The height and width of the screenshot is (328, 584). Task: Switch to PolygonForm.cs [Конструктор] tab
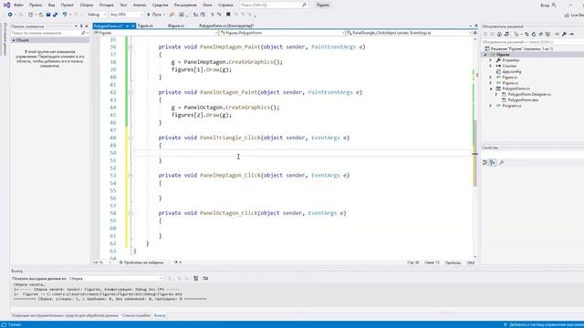point(226,26)
